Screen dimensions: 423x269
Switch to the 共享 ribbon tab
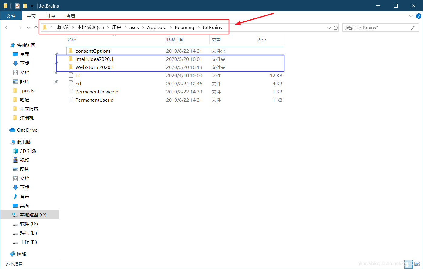click(51, 16)
